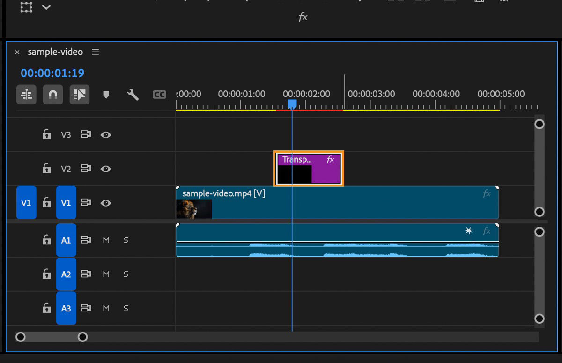Viewport: 562px width, 363px height.
Task: Select the sample-video sequence tab
Action: coord(56,52)
